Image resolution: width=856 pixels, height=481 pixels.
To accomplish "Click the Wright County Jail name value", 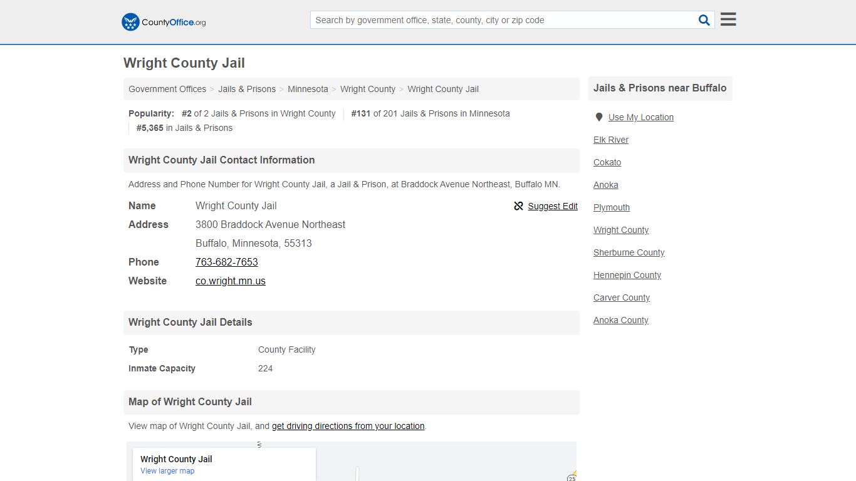I will (x=236, y=205).
